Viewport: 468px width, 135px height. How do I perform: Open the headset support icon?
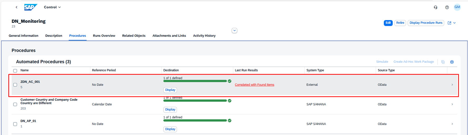pos(435,7)
